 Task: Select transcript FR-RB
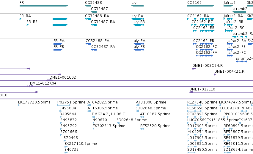[x=32, y=22]
